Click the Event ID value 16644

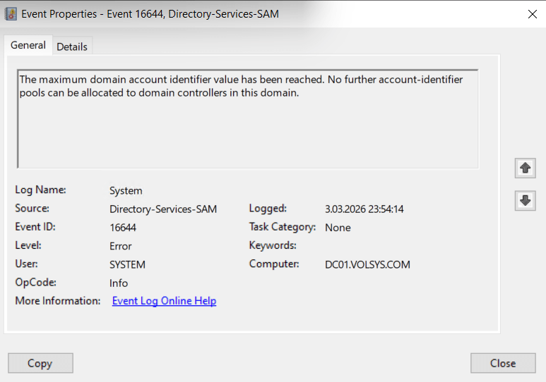click(x=123, y=228)
